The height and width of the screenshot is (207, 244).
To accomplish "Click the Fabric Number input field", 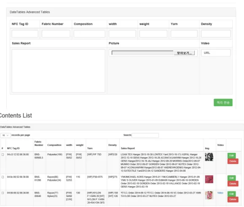I will [56, 34].
